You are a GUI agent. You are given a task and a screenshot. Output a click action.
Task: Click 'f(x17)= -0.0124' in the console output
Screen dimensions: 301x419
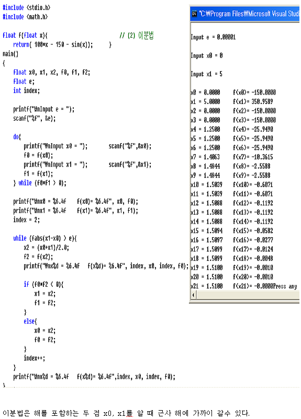253,249
